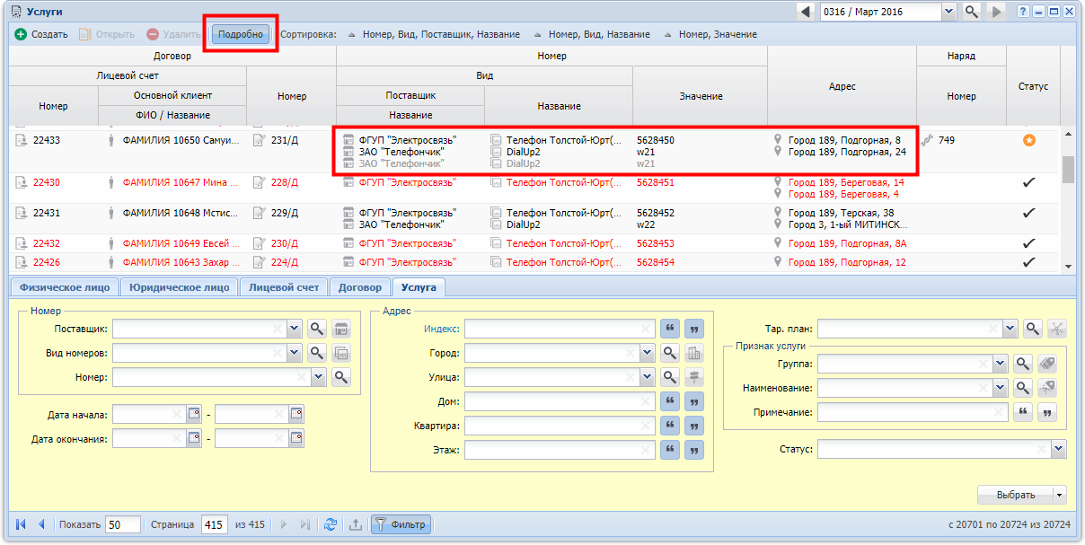Open calendar for Дата окончания first field
The width and height of the screenshot is (1085, 545).
coord(193,438)
